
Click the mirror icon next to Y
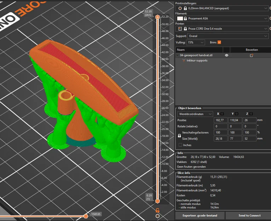(237, 114)
